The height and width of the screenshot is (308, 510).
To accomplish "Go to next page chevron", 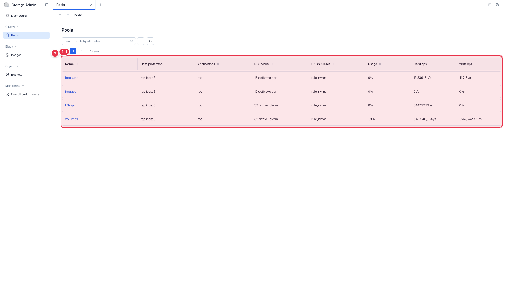I will (82, 51).
